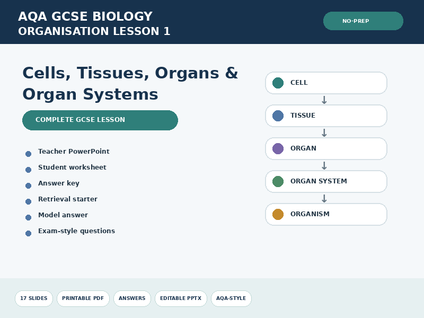This screenshot has height=318, width=424.
Task: Click the 'Exam-style questions' list item
Action: 76,231
